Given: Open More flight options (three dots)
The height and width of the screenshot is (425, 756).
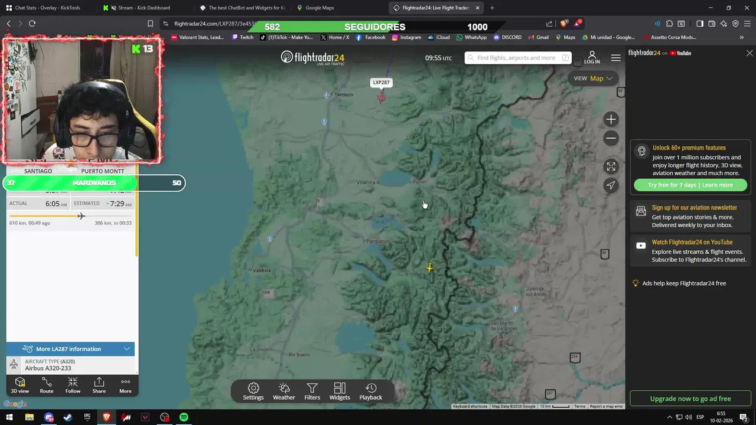Looking at the screenshot, I should tap(125, 385).
